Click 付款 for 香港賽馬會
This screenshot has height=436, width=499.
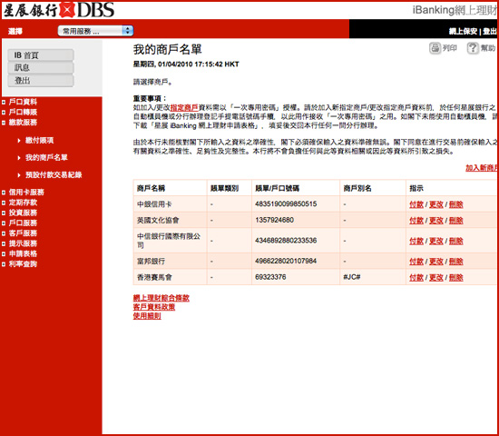click(x=416, y=277)
